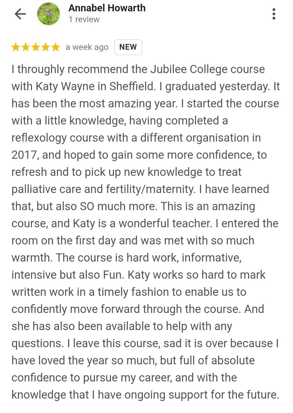Click the first yellow star
Image resolution: width=293 pixels, height=413 pixels.
(16, 47)
